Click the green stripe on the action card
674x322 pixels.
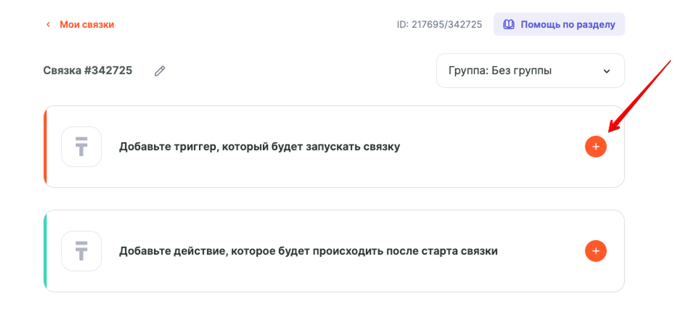(x=45, y=251)
